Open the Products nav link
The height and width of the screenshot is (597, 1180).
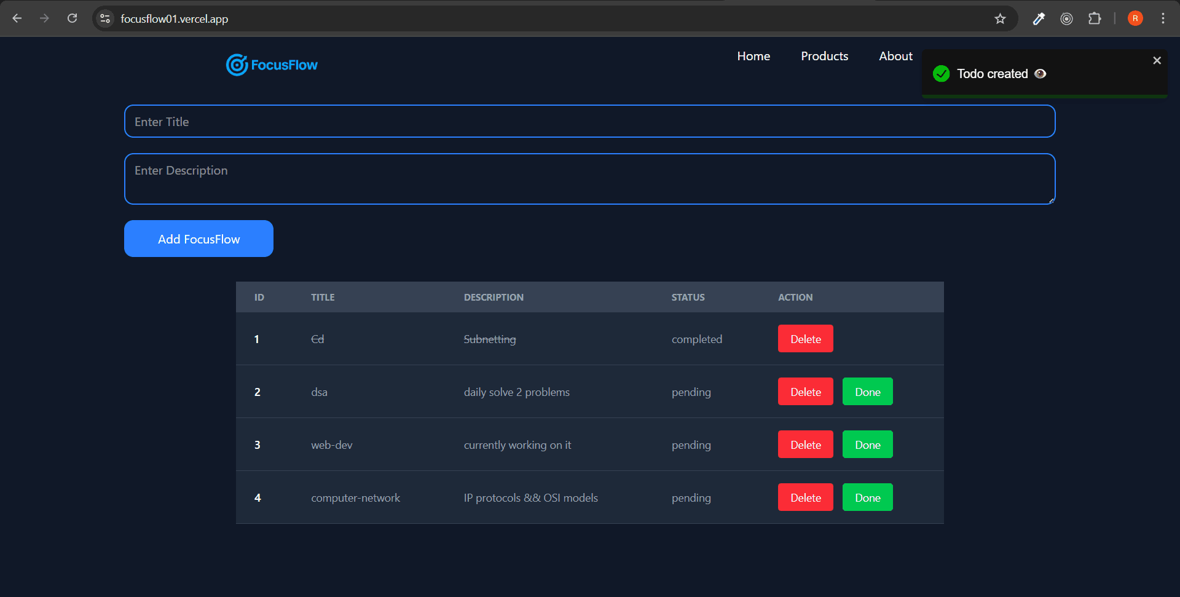click(x=824, y=56)
